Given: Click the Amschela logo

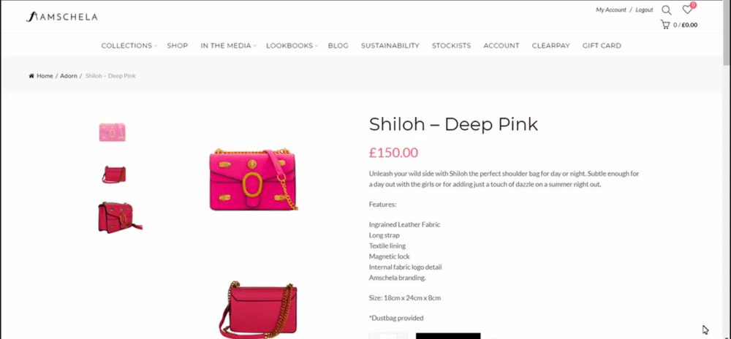Looking at the screenshot, I should [x=61, y=18].
